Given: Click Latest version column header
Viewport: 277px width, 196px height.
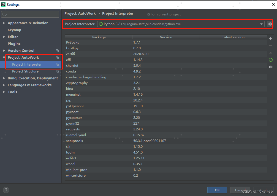Looking at the screenshot, I should click(233, 37).
